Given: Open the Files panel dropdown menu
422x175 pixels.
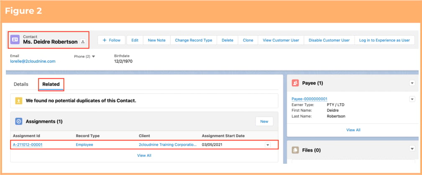Looking at the screenshot, I should [x=412, y=148].
